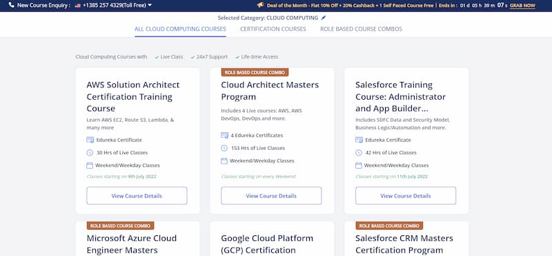Click the 'Classes starting on 9th July 2022' text
Screen dimensions: 552x256
[x=121, y=177]
